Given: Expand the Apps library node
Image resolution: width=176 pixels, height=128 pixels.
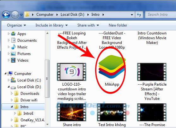Looking at the screenshot, I should click(x=9, y=34).
